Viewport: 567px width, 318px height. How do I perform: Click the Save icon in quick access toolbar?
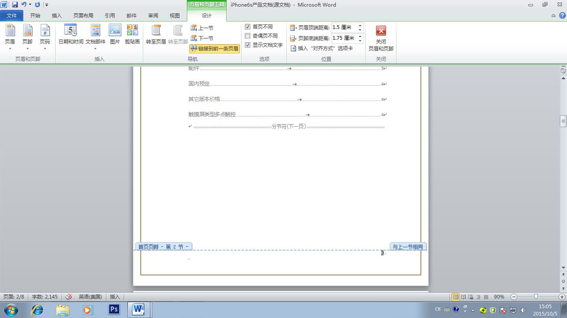point(15,5)
